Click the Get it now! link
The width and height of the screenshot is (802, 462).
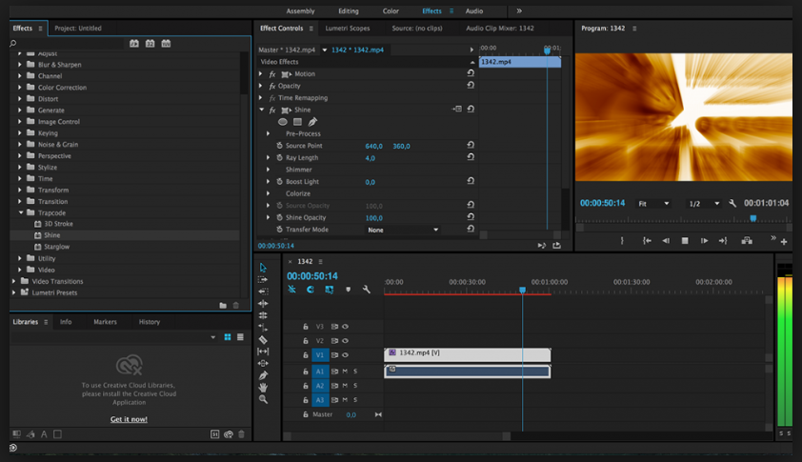click(129, 419)
